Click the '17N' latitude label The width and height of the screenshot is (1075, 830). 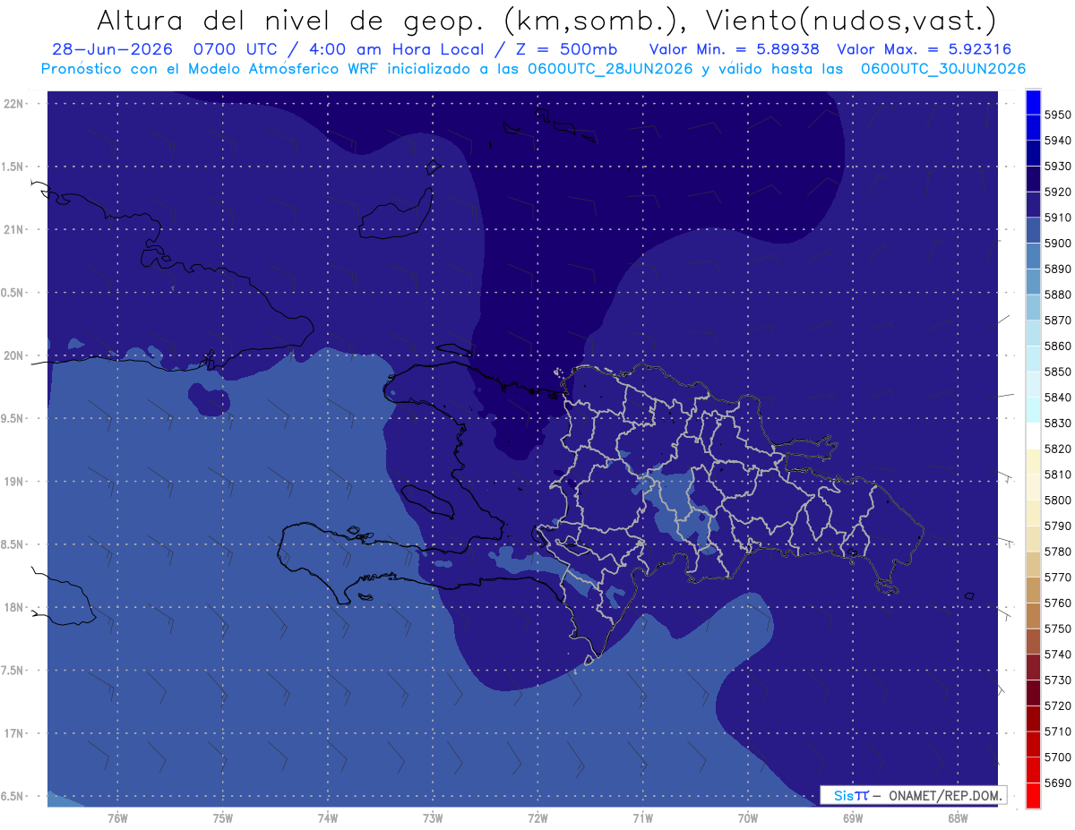pyautogui.click(x=14, y=733)
